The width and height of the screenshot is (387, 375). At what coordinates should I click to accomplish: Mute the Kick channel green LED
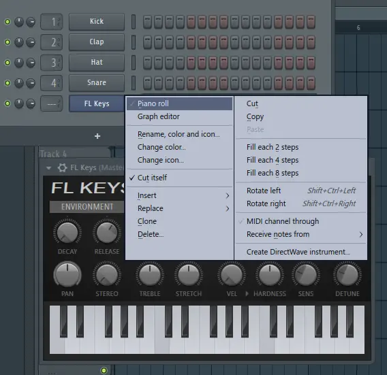(x=7, y=22)
